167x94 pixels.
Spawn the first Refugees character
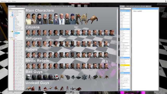pos(28,44)
